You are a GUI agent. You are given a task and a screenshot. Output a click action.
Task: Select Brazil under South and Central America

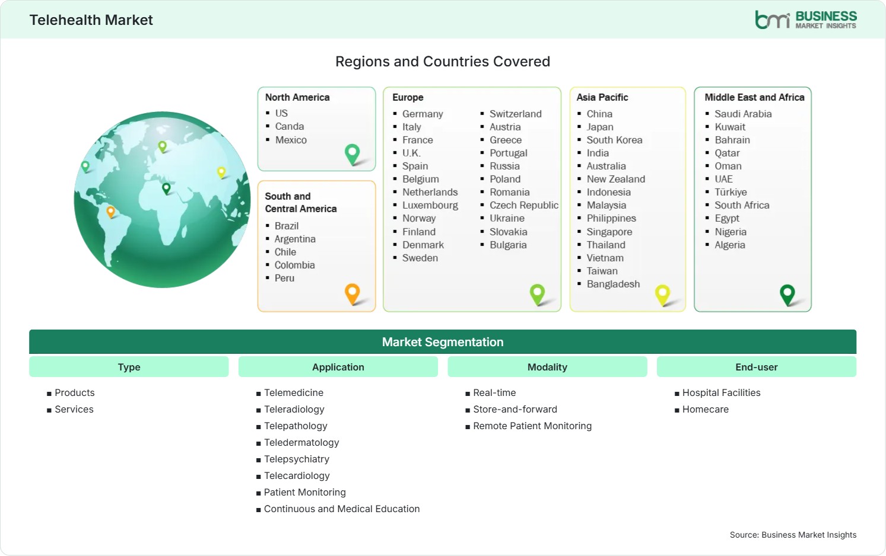(287, 226)
